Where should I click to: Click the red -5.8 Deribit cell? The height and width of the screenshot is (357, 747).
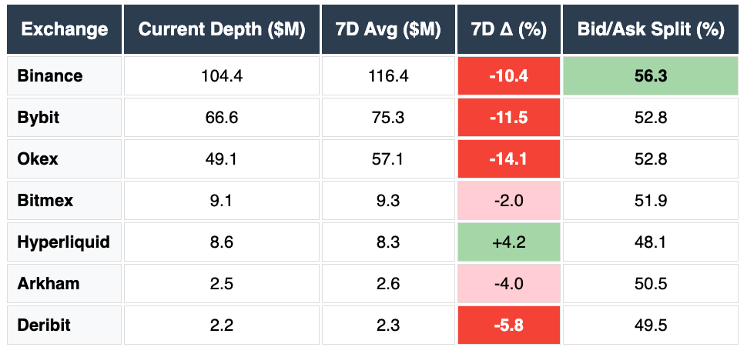click(508, 325)
